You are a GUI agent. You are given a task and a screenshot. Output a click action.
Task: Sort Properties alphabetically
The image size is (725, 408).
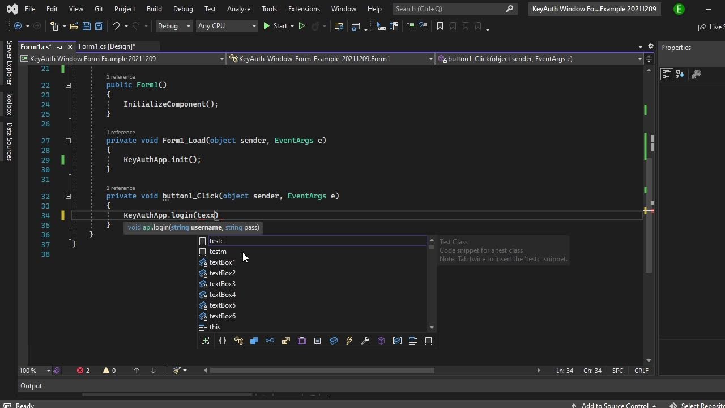coord(680,74)
